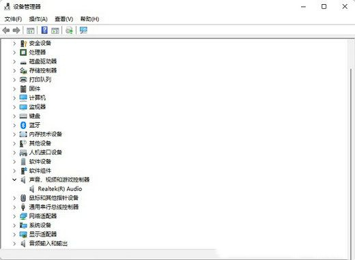Select the 其他设备 label

40,143
